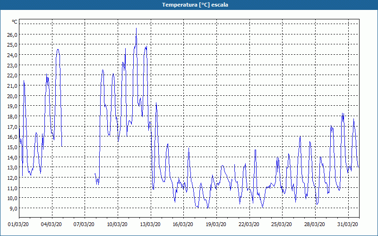Select the 15,0 axis value
The height and width of the screenshot is (236, 378).
[x=12, y=147]
